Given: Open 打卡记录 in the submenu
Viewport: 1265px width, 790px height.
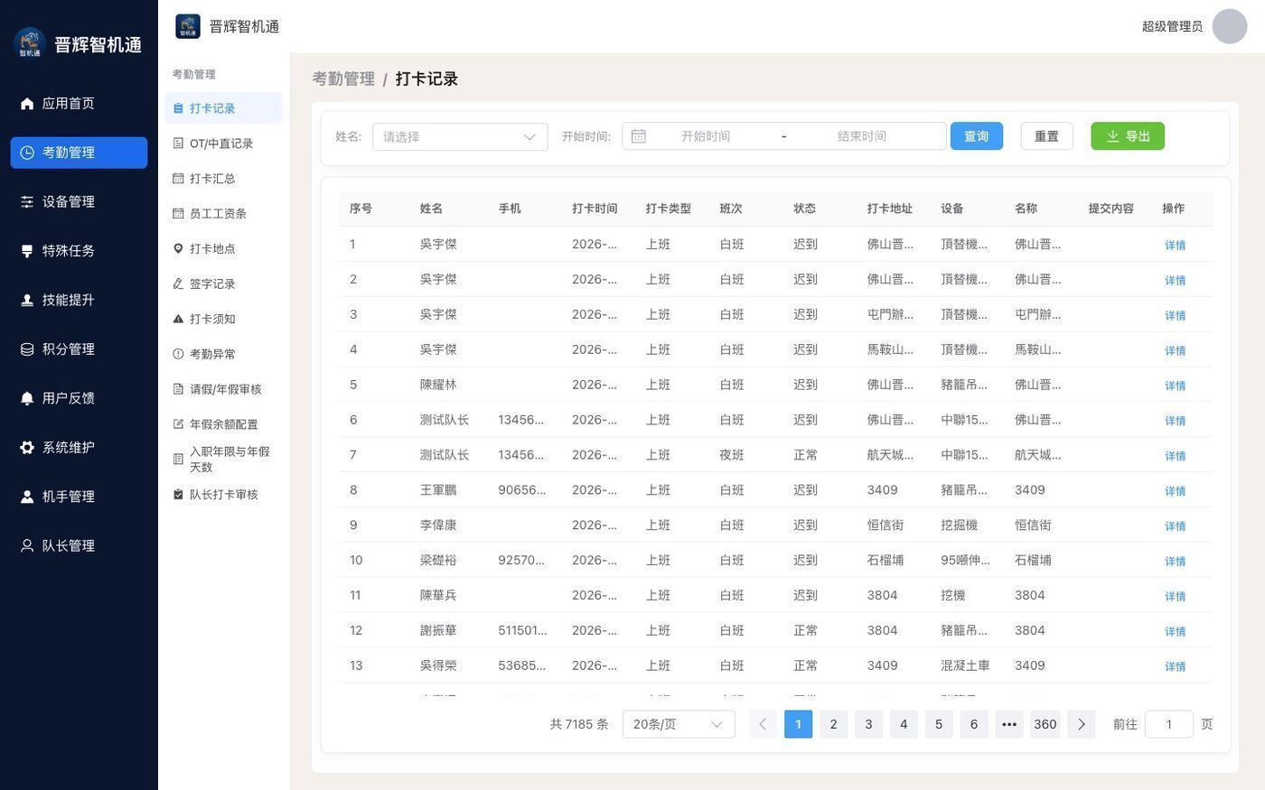Looking at the screenshot, I should point(224,108).
